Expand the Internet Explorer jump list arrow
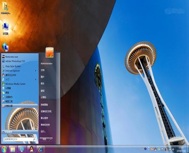The width and height of the screenshot is (189, 153). [35, 71]
